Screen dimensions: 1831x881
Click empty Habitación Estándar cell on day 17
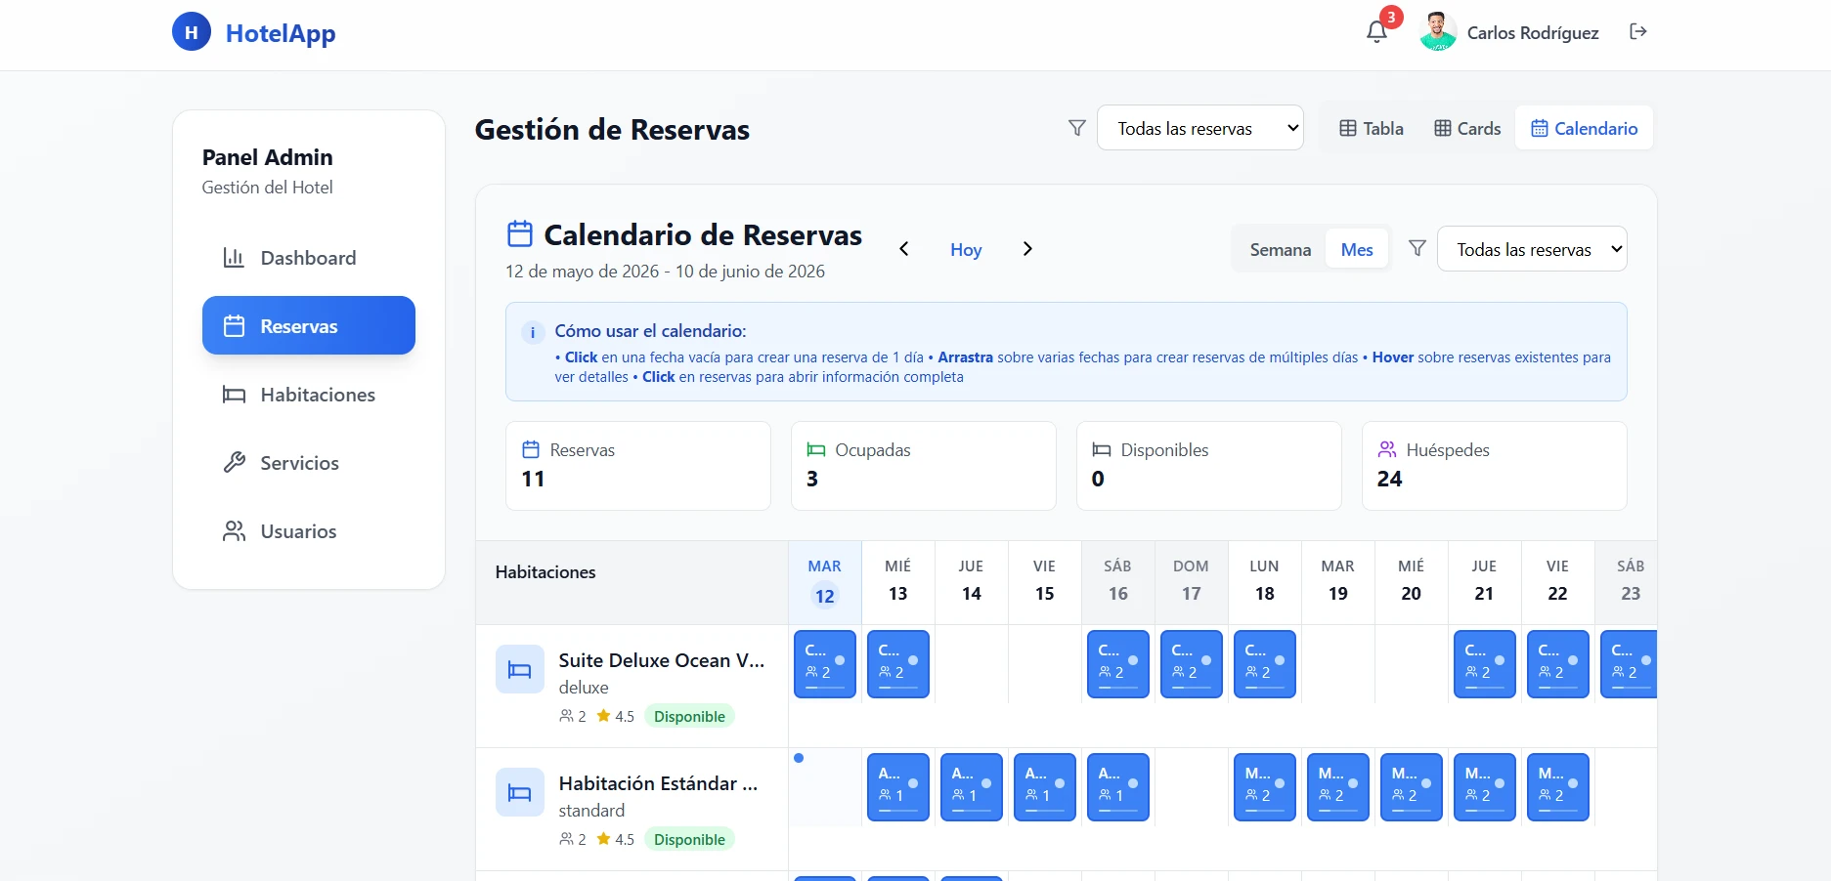coord(1192,787)
